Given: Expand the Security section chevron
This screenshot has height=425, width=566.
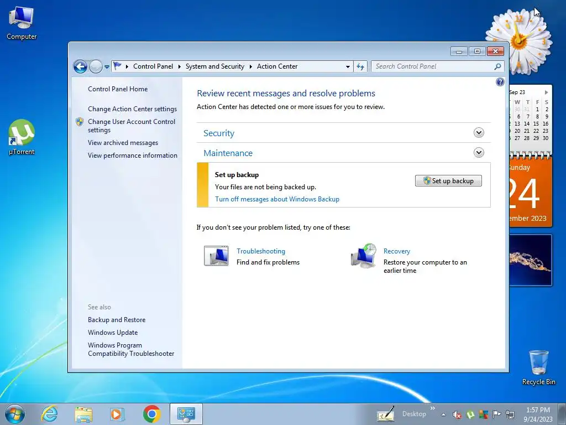Looking at the screenshot, I should pyautogui.click(x=479, y=133).
